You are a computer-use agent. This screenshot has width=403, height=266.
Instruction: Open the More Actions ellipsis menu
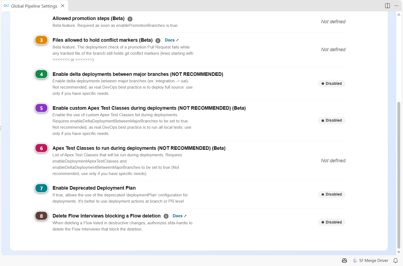coord(396,6)
